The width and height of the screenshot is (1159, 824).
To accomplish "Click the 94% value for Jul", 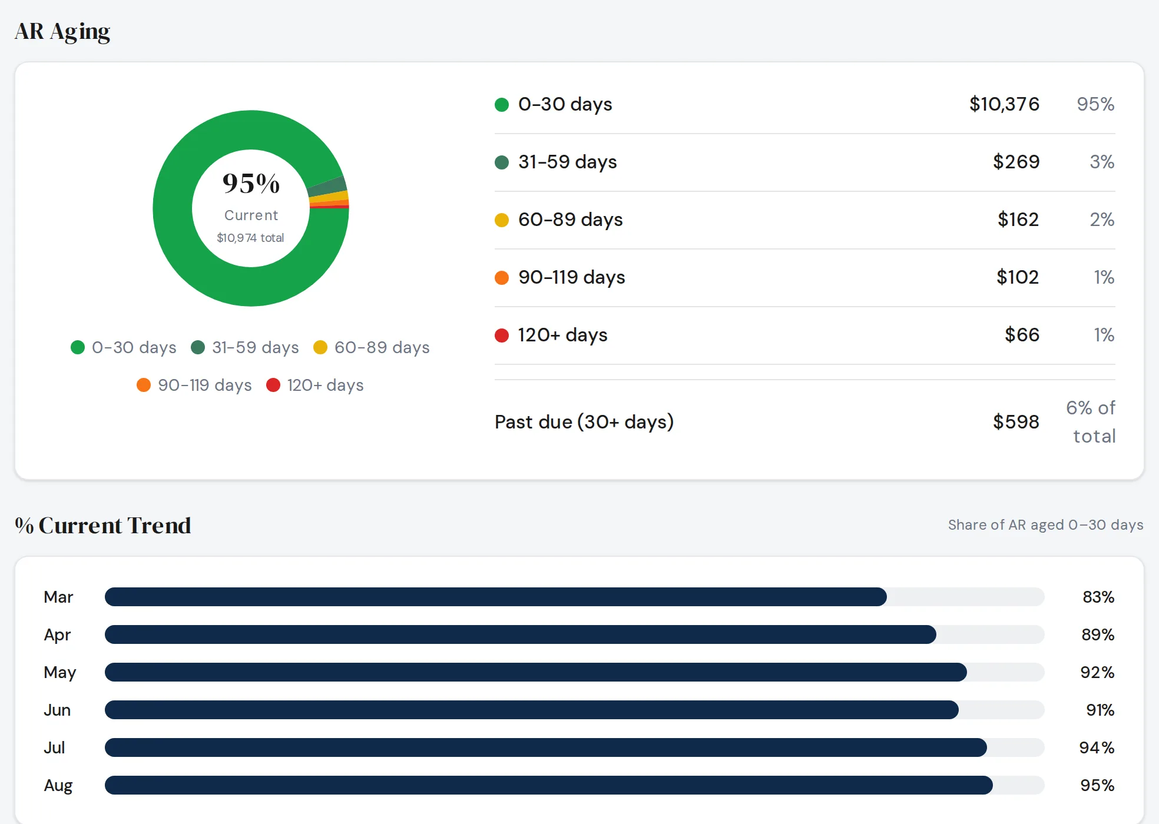I will click(1097, 747).
